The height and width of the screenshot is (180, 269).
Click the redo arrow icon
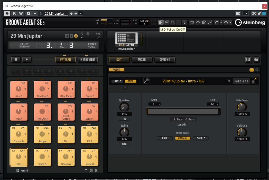point(226,22)
